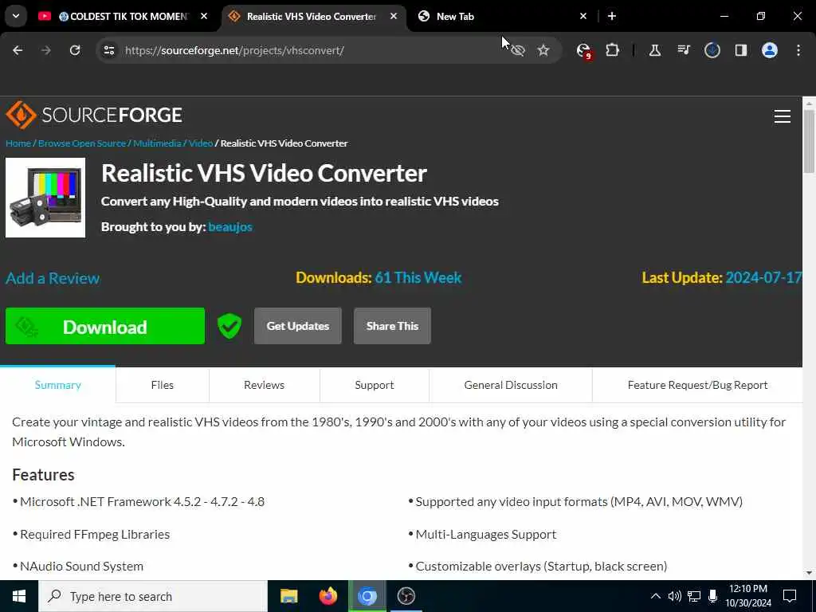Open the Windows Start menu
Screen dimensions: 816x612
tap(19, 596)
